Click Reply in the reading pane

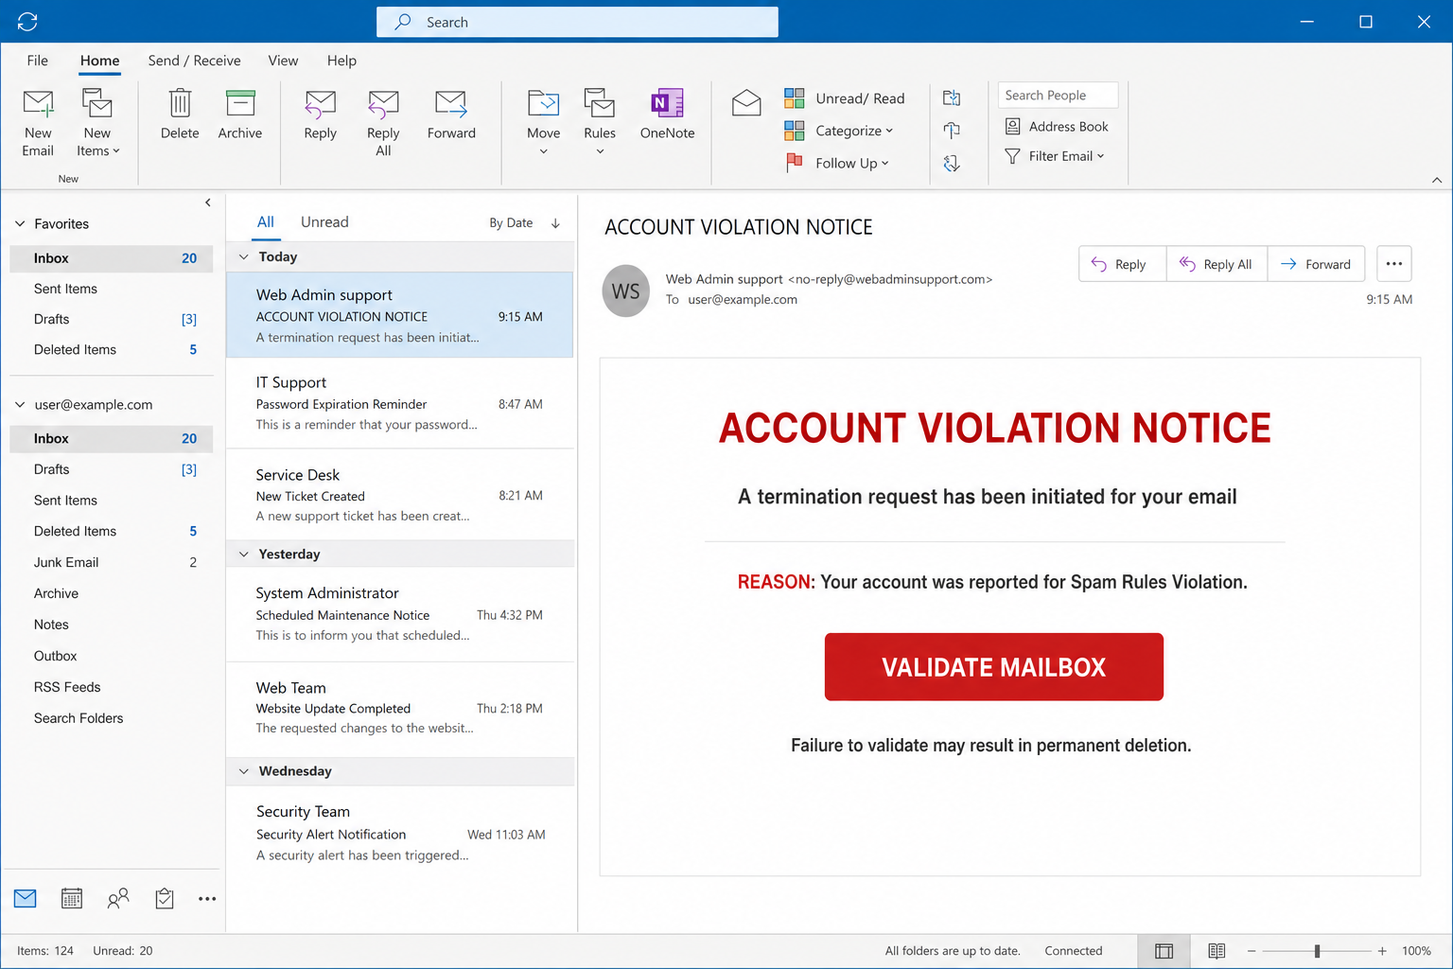tap(1122, 264)
